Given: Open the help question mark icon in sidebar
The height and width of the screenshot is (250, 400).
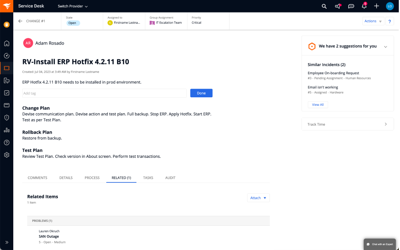Looking at the screenshot, I should click(x=7, y=142).
